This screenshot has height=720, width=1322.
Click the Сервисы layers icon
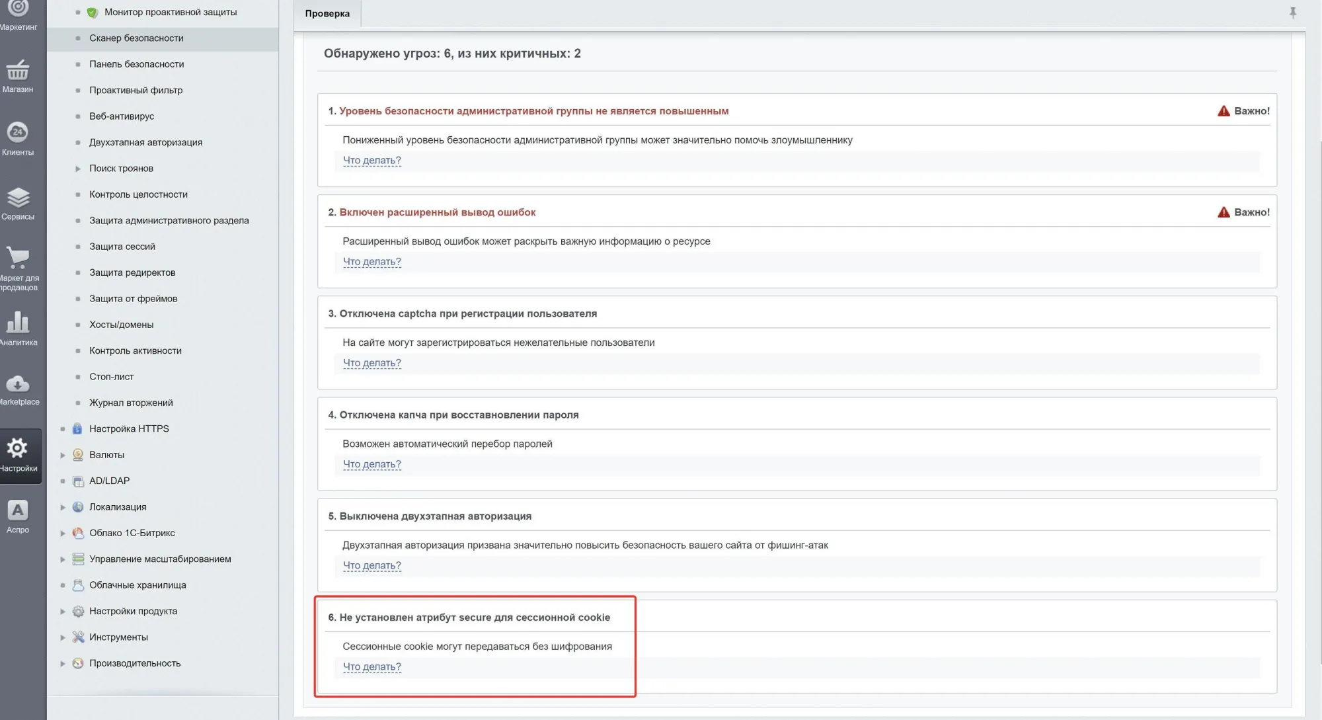20,197
